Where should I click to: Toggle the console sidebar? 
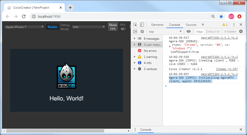coord(135,32)
